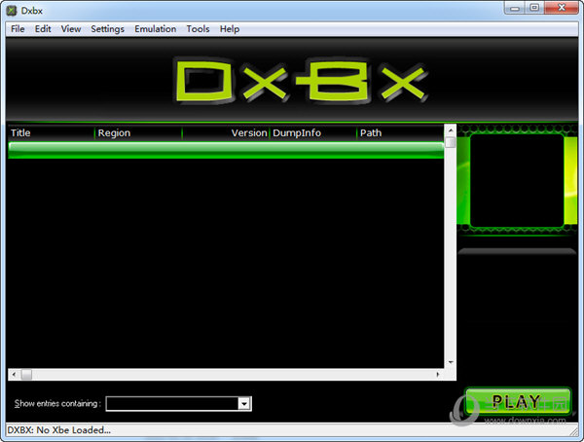Screen dimensions: 584x442
Task: Click the vertical scrollbar up arrow
Action: [451, 130]
